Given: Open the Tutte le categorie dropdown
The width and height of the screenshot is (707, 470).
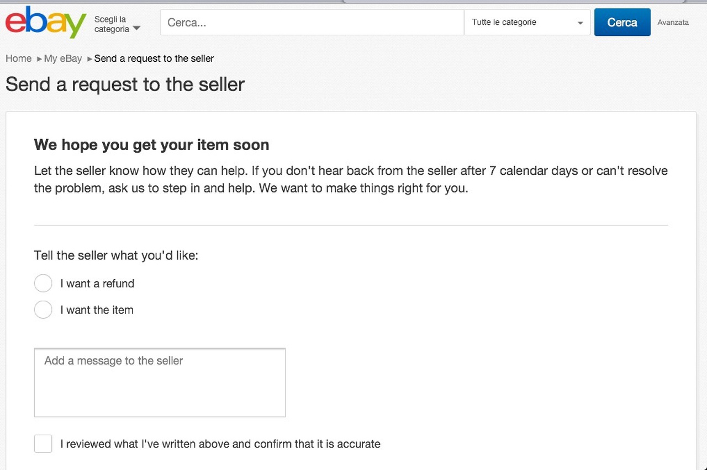Looking at the screenshot, I should pyautogui.click(x=526, y=23).
